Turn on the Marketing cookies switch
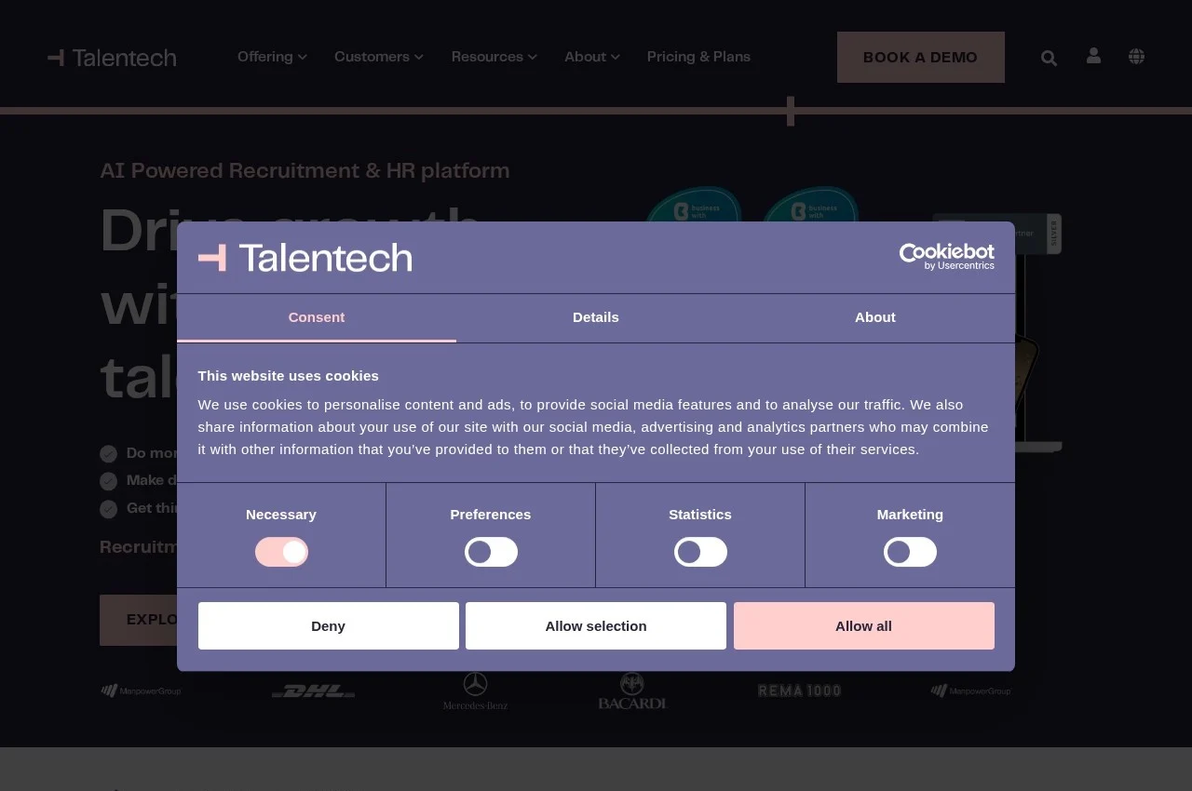This screenshot has width=1192, height=791. (x=910, y=552)
